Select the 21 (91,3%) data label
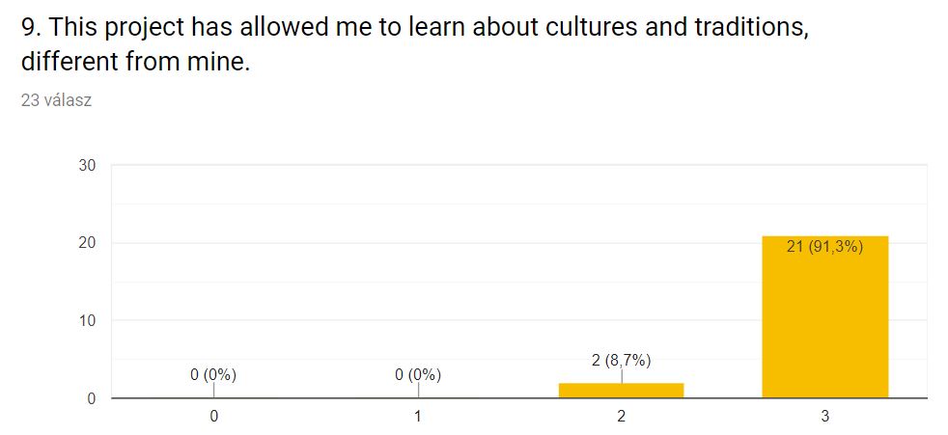The image size is (948, 435). (824, 247)
